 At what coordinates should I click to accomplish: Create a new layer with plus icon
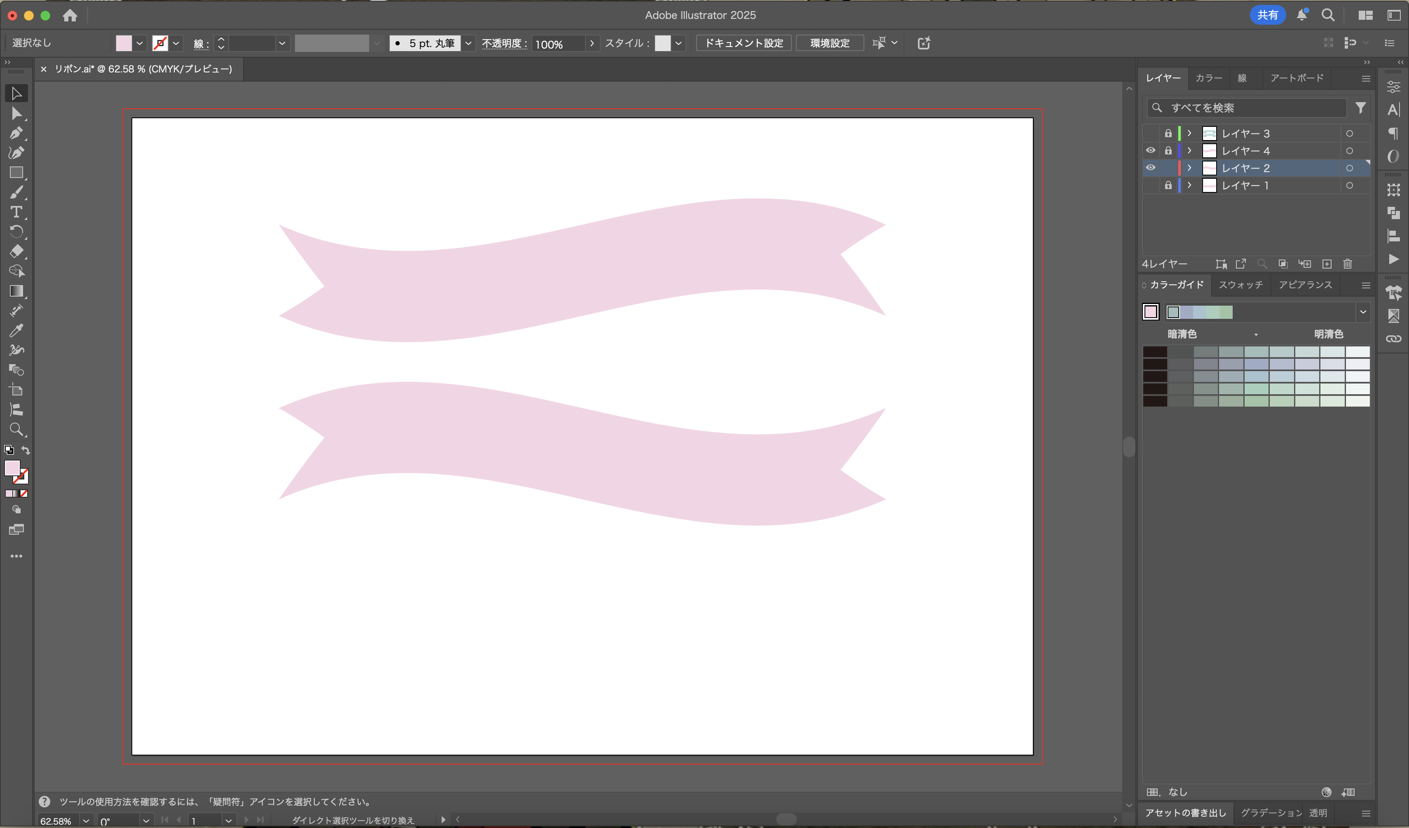(1327, 264)
